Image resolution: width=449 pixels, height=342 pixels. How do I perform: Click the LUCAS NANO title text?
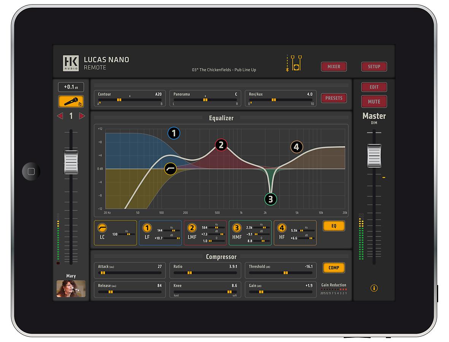(106, 60)
